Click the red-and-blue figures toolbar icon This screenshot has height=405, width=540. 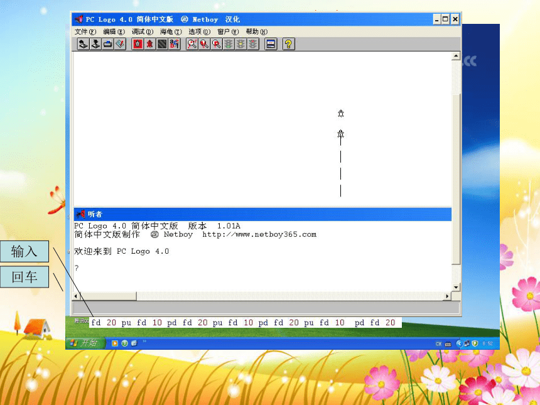[175, 44]
